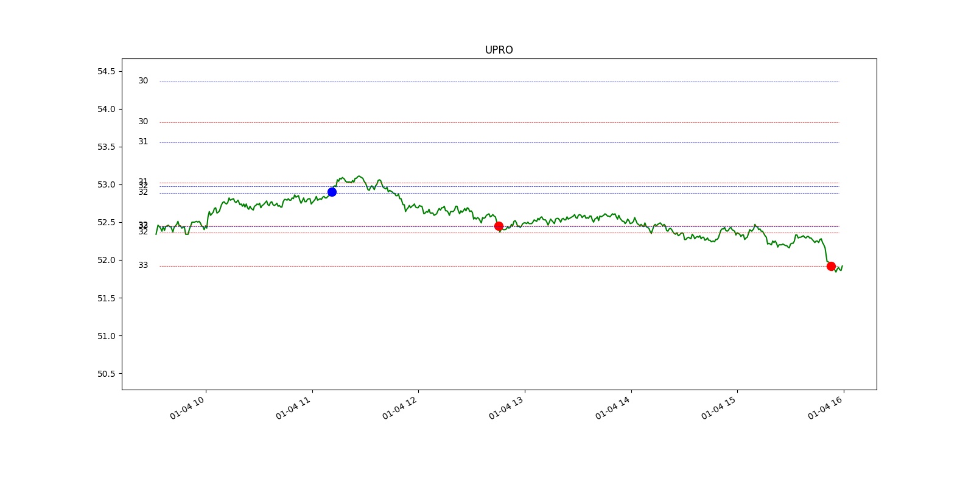Click the blue marker dot near 11:00

tap(332, 192)
